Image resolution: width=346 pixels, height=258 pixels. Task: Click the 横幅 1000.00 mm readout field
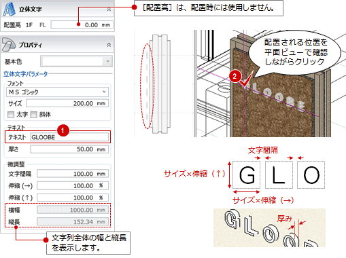point(73,210)
